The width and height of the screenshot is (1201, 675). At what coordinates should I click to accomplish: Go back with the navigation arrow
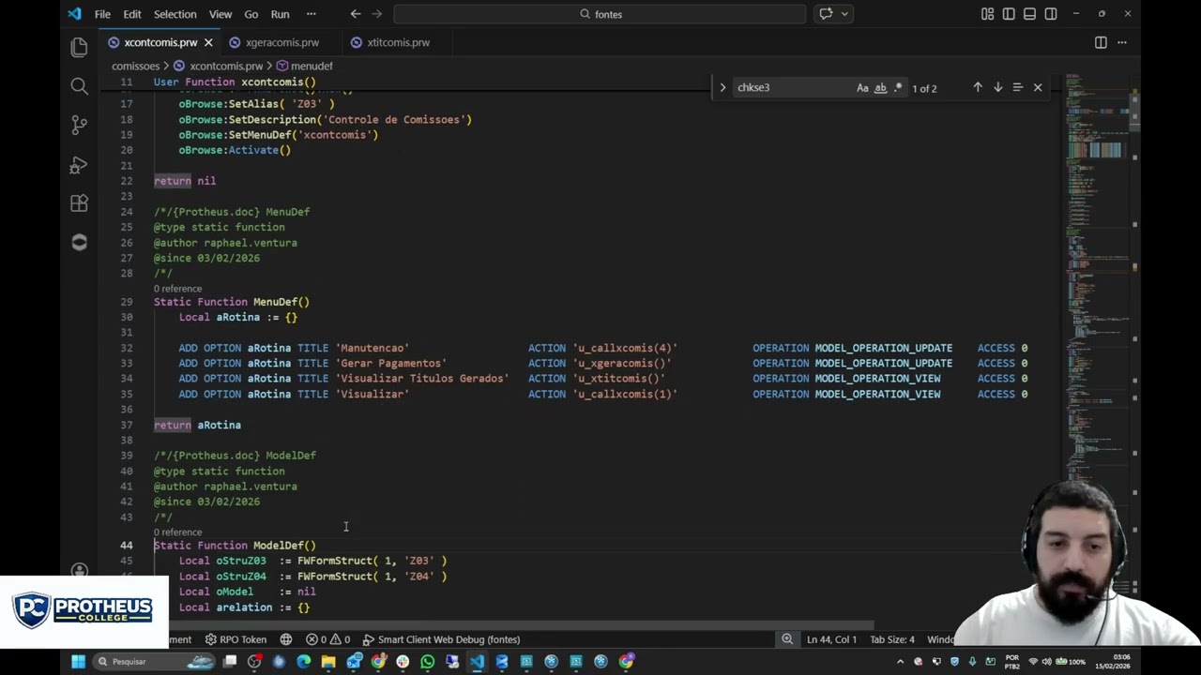pos(355,14)
